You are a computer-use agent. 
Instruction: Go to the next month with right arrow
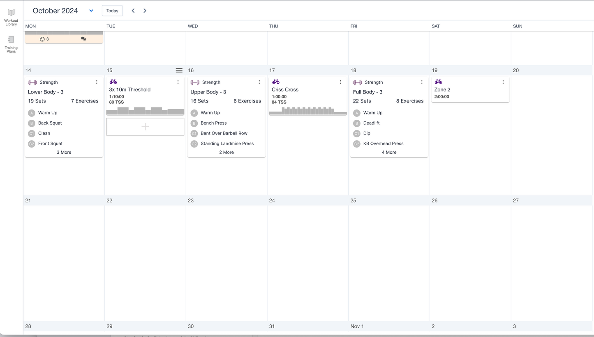tap(145, 11)
